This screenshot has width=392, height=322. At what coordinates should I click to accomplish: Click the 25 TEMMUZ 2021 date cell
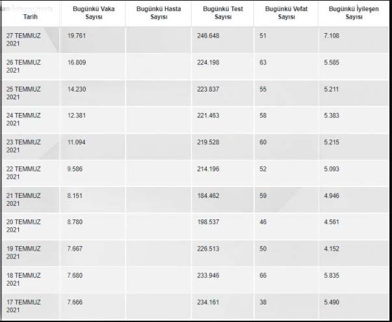coord(23,93)
